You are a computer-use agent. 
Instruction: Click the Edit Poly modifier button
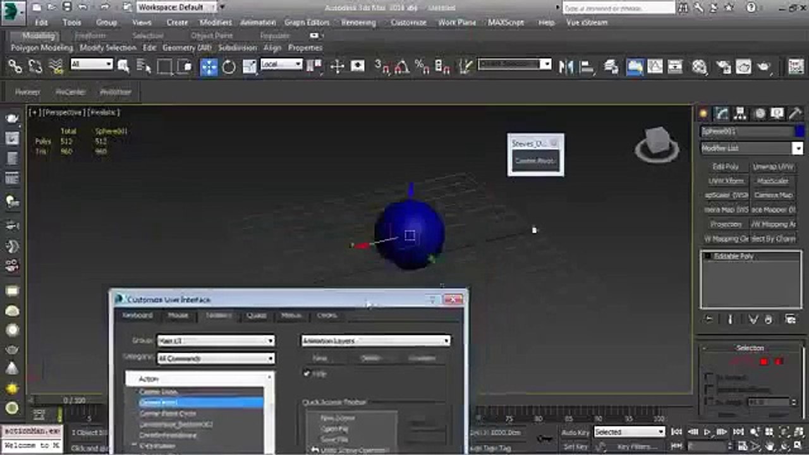(726, 167)
